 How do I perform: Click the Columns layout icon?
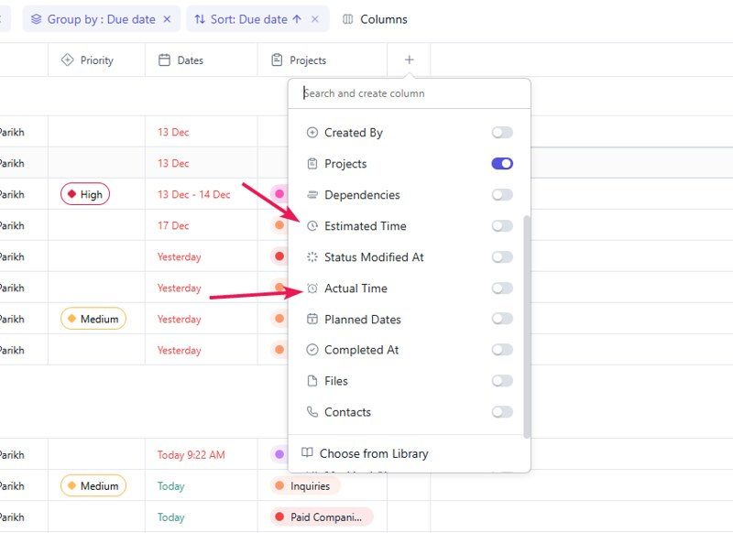pyautogui.click(x=348, y=19)
